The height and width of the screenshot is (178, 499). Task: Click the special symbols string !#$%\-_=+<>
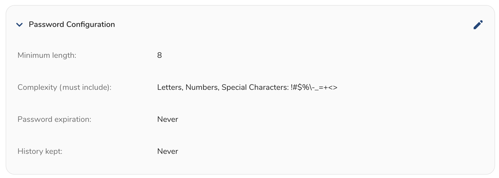tap(314, 87)
